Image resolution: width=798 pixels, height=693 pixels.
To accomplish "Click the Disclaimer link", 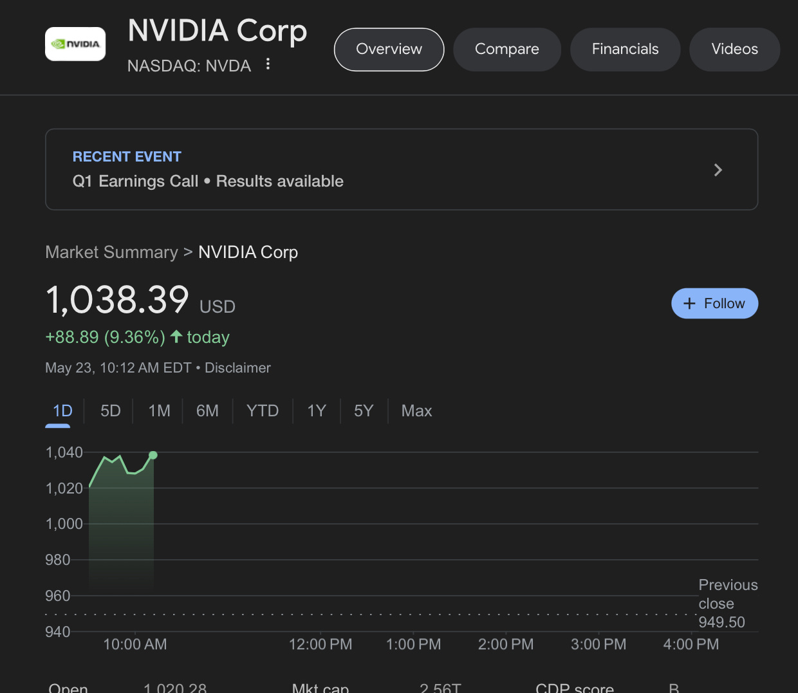I will (237, 368).
